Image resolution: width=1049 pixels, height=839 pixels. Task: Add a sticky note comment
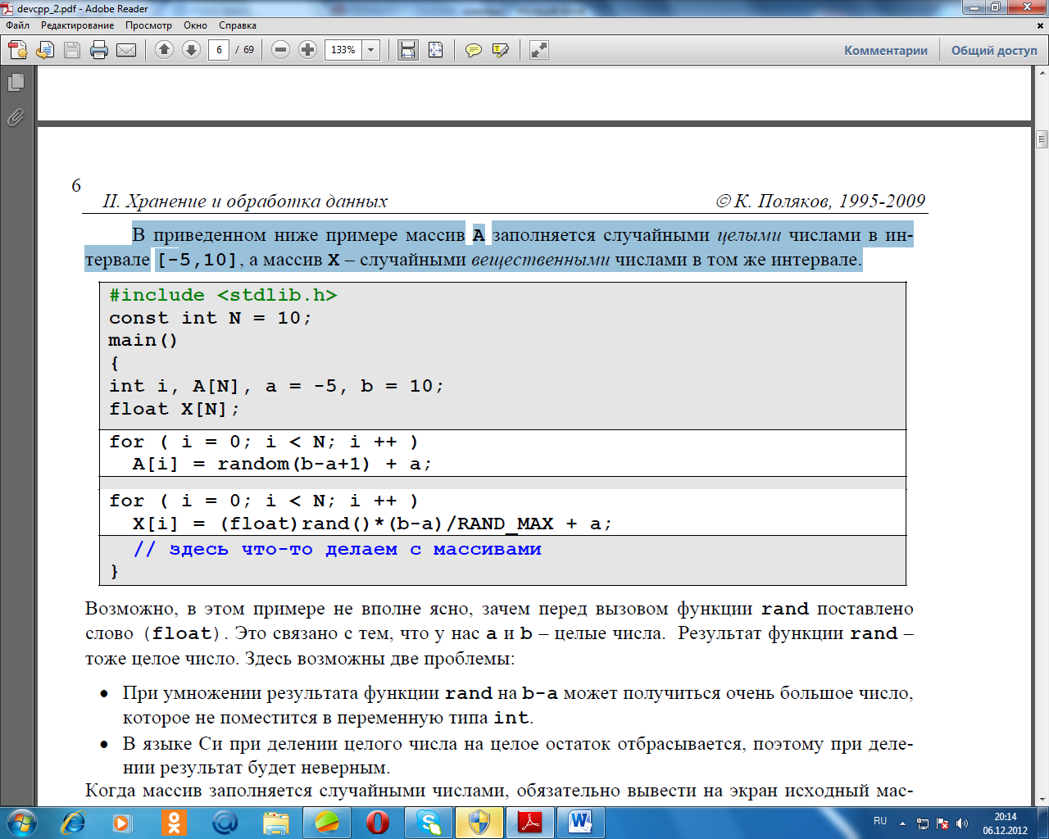[x=473, y=50]
